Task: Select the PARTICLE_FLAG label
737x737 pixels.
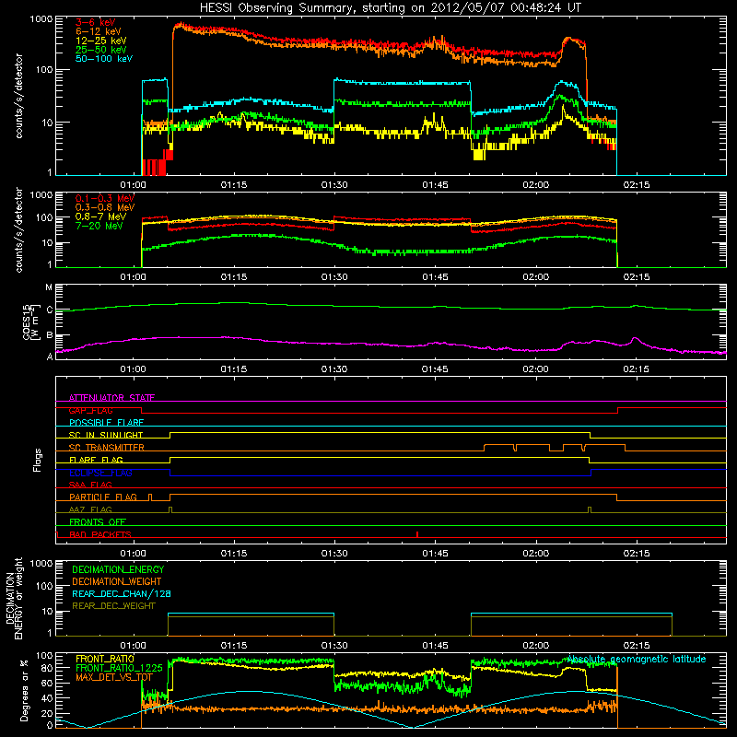Action: [103, 497]
